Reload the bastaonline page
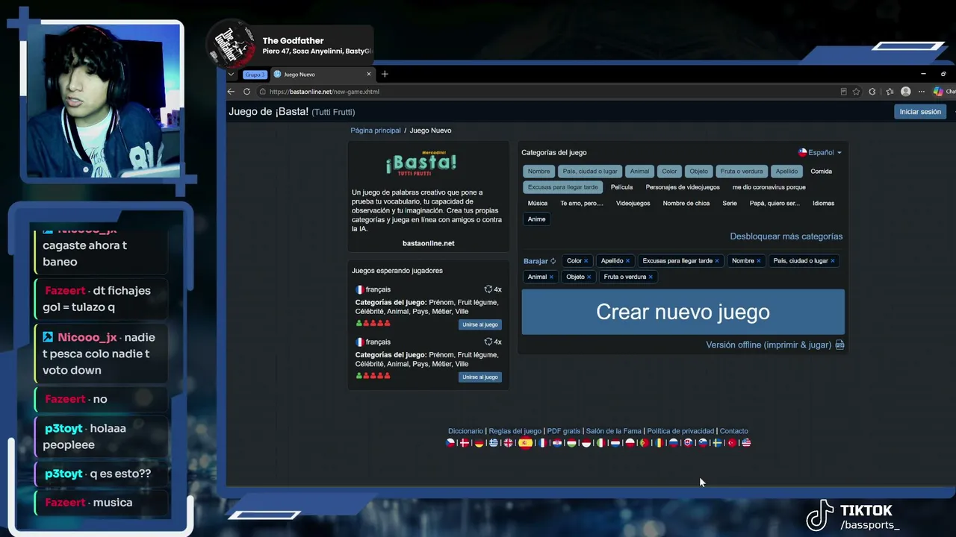The width and height of the screenshot is (956, 537). pyautogui.click(x=246, y=92)
